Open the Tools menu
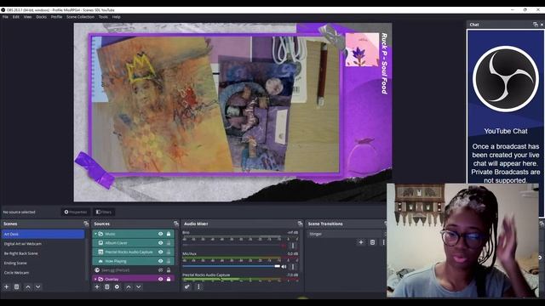 coord(103,17)
